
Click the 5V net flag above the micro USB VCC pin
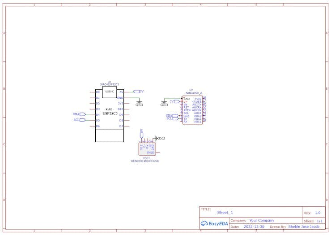click(141, 133)
